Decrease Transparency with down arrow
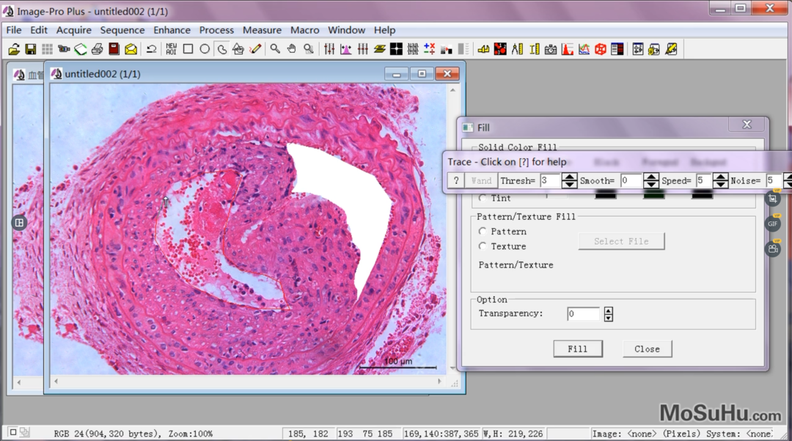The width and height of the screenshot is (792, 441). (x=609, y=318)
